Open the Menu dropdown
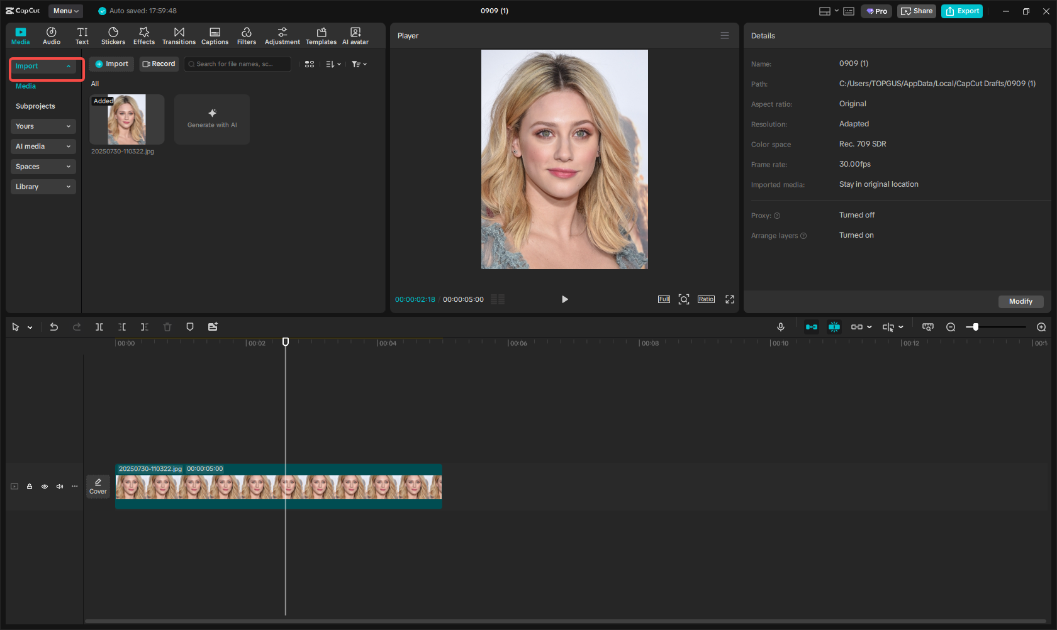This screenshot has width=1057, height=630. pos(65,11)
